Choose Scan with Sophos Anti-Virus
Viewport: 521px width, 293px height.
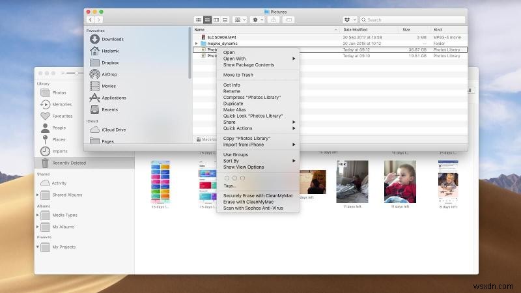tap(258, 208)
